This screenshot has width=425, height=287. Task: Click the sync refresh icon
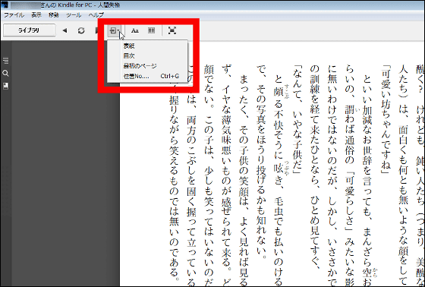(x=81, y=30)
